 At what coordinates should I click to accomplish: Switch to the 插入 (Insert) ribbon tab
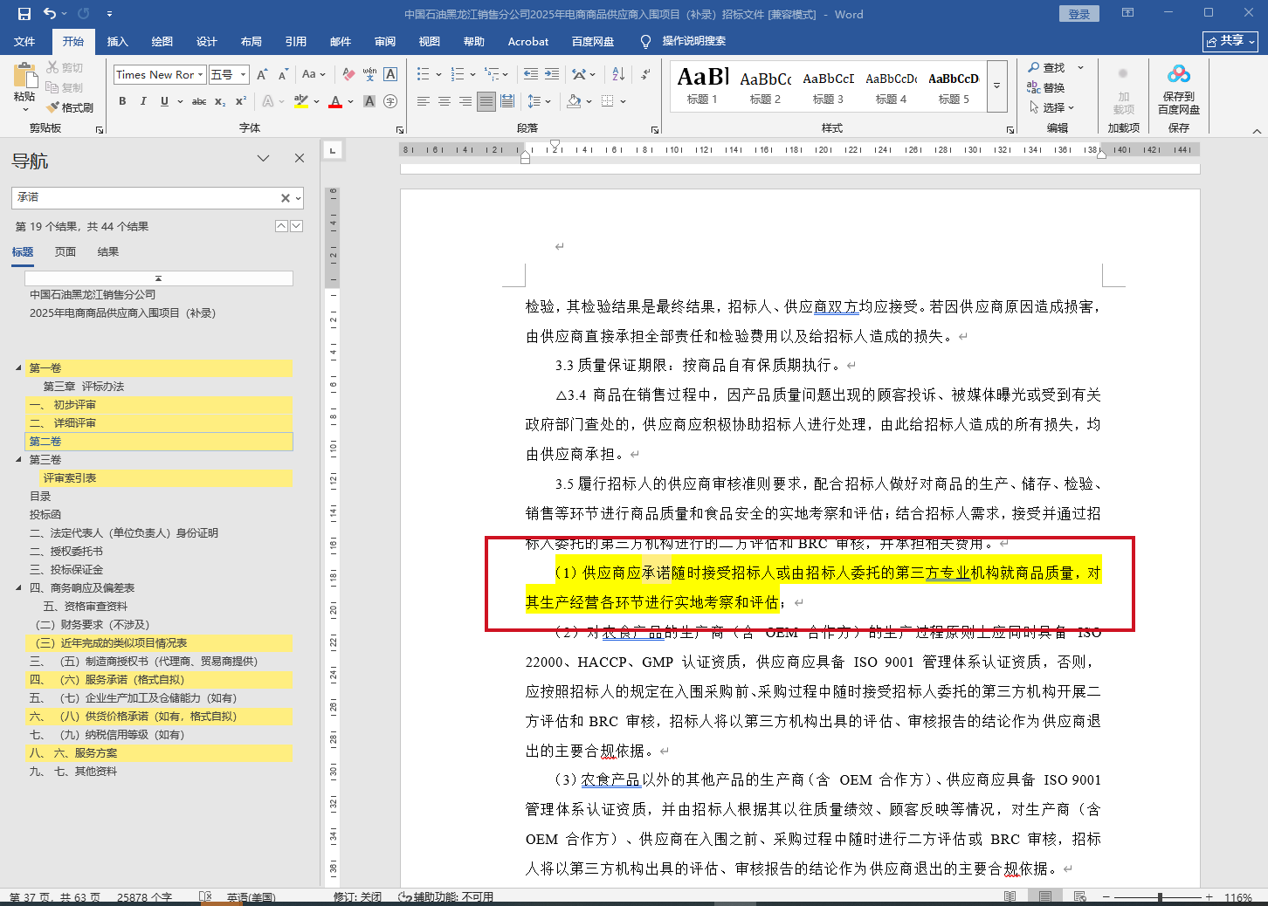[x=117, y=41]
